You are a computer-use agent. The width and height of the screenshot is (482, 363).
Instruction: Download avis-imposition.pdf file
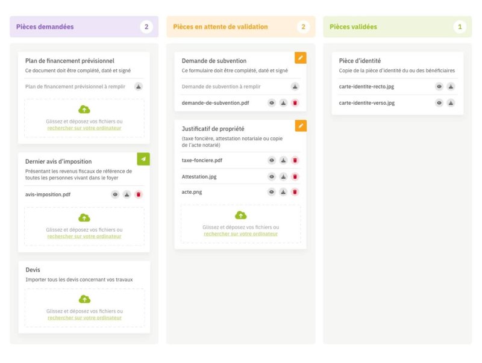(127, 194)
